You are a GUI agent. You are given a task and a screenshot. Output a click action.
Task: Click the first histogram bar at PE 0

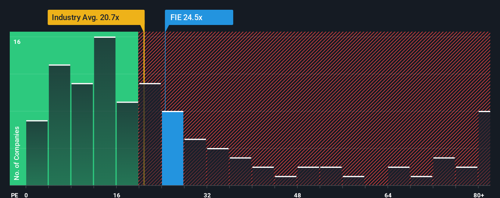tap(37, 153)
